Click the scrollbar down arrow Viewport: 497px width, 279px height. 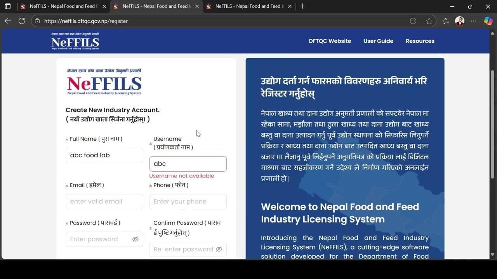[493, 255]
